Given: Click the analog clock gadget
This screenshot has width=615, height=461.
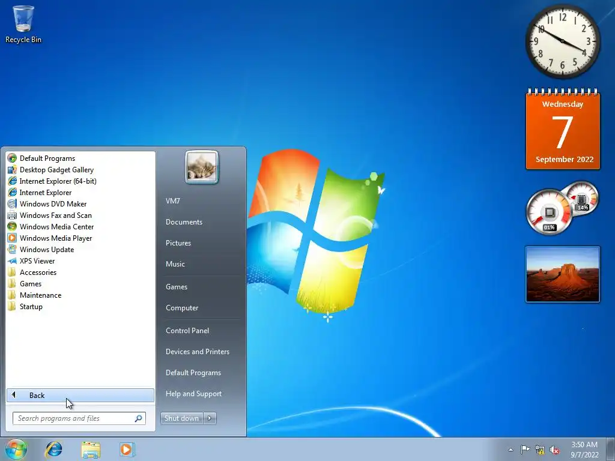Looking at the screenshot, I should point(562,41).
